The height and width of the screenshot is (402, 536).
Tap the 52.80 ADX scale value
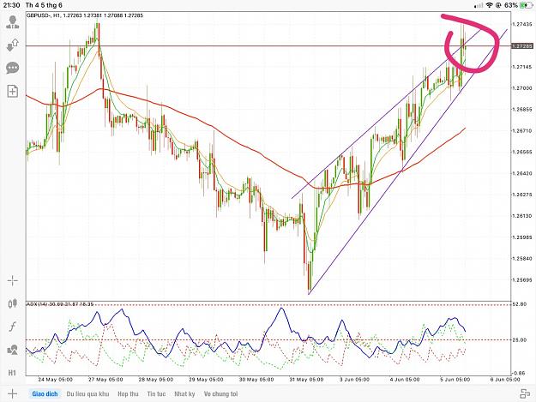(x=519, y=304)
